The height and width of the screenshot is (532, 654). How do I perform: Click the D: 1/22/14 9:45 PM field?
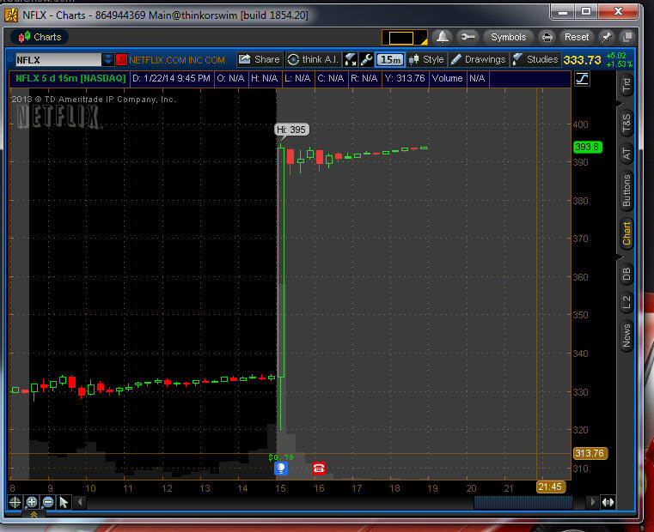[x=171, y=78]
